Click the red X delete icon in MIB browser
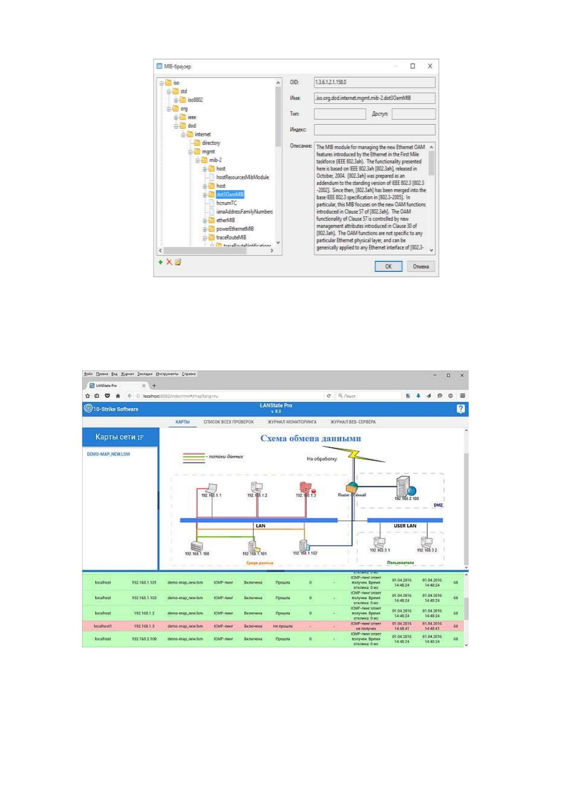 [169, 262]
